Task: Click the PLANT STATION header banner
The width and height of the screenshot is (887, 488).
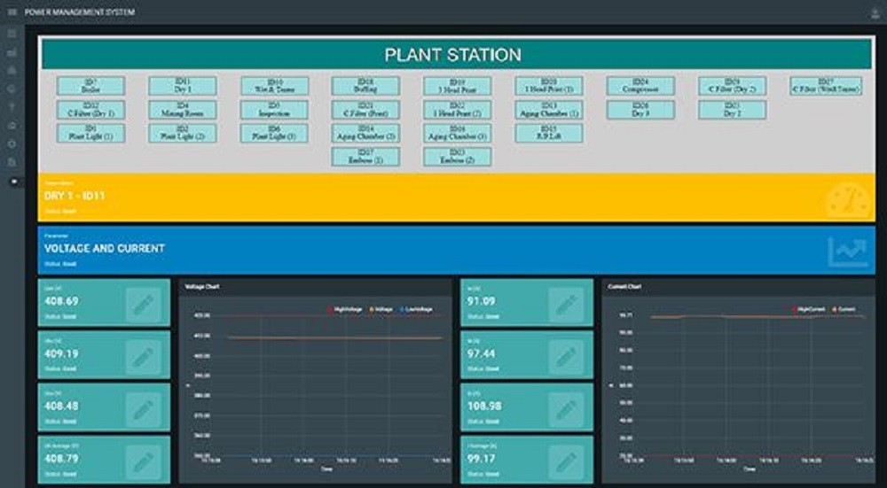Action: [x=457, y=55]
